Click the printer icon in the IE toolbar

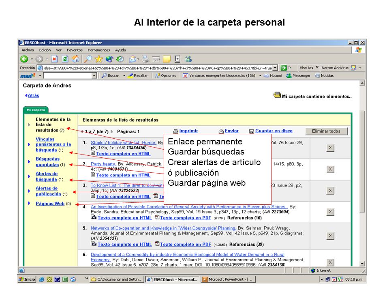coord(145,59)
